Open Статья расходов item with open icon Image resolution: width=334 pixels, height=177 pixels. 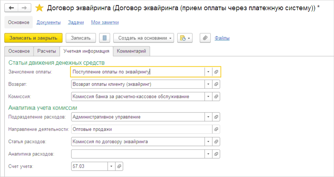(x=216, y=142)
